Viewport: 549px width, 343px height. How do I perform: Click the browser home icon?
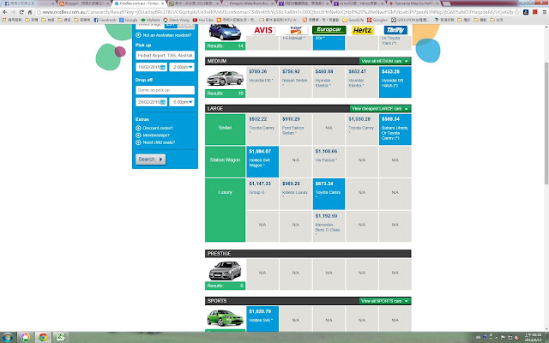coord(30,12)
